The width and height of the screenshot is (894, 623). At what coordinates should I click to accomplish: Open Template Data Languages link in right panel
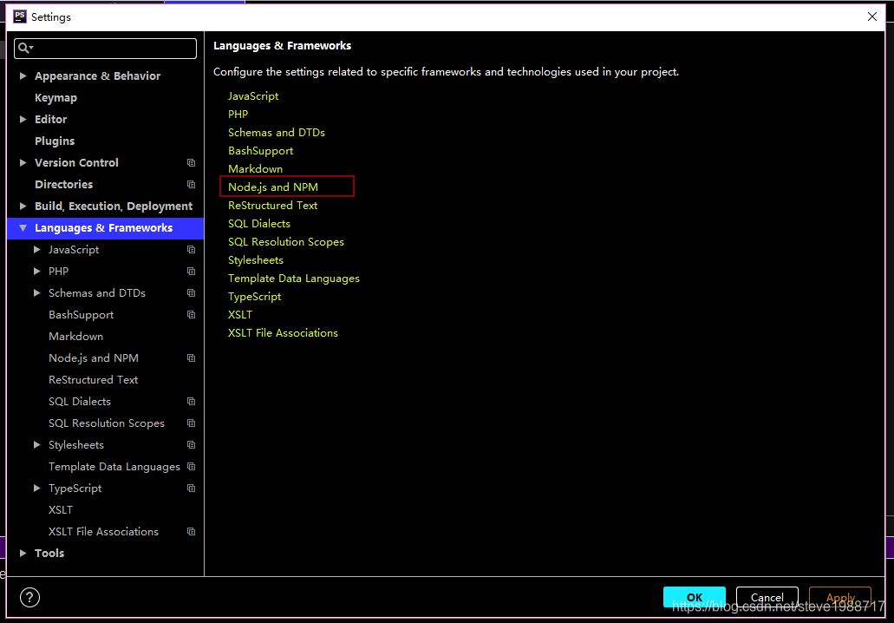[294, 279]
